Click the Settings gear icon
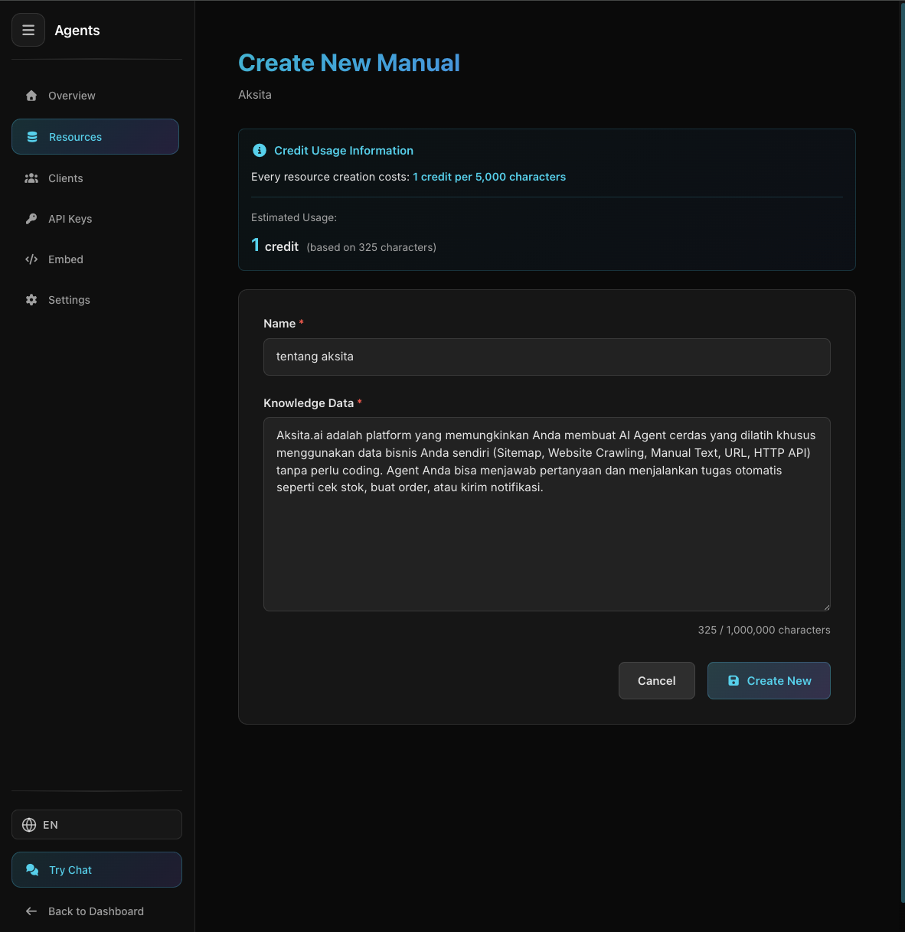Screen dimensions: 905x932 pyautogui.click(x=31, y=299)
